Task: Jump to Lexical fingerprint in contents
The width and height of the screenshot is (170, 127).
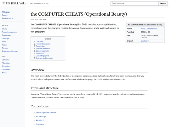Action: click(x=42, y=56)
